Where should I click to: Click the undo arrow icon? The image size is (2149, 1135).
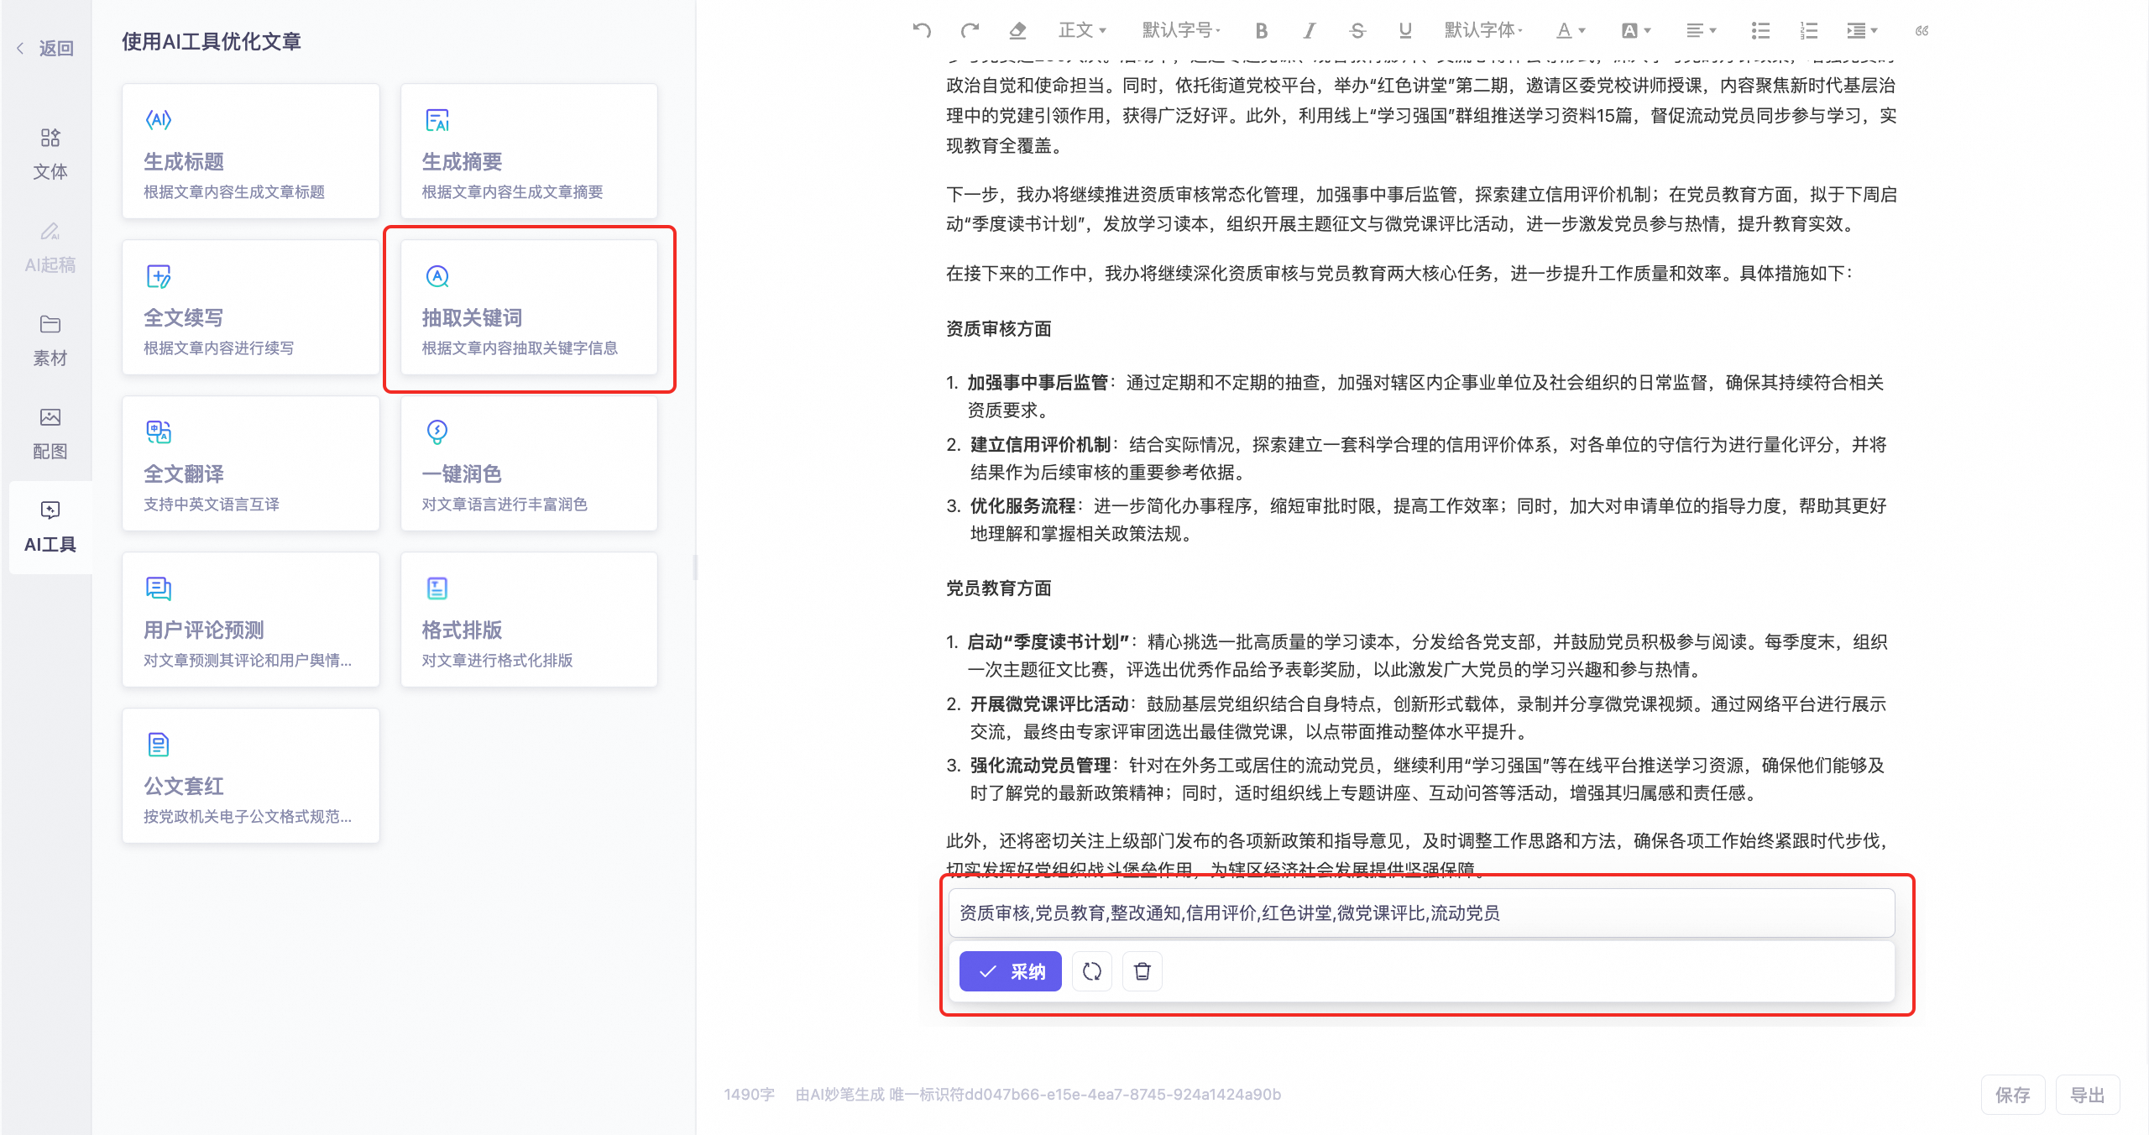(x=922, y=31)
